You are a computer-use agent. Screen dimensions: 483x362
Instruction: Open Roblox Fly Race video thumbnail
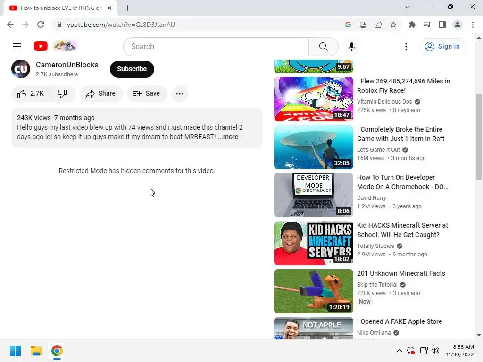(x=314, y=99)
